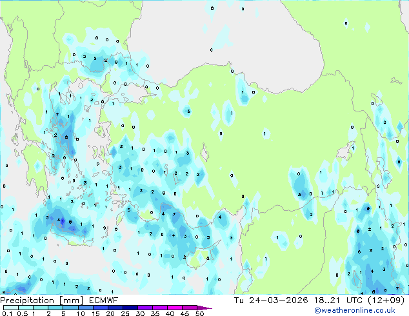Click the 0.5–1 mm legend swatch

click(x=26, y=308)
